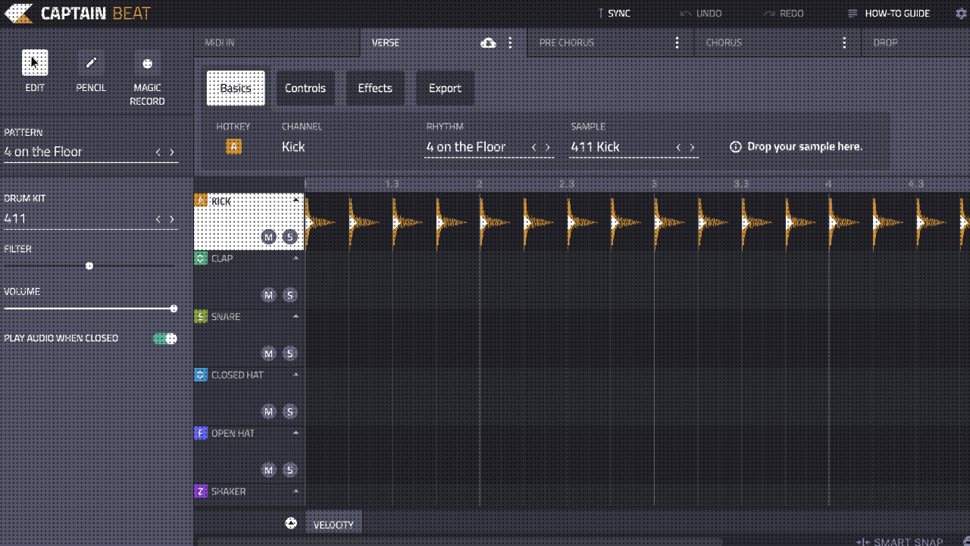Solo the Clap channel
The width and height of the screenshot is (970, 546).
(289, 295)
